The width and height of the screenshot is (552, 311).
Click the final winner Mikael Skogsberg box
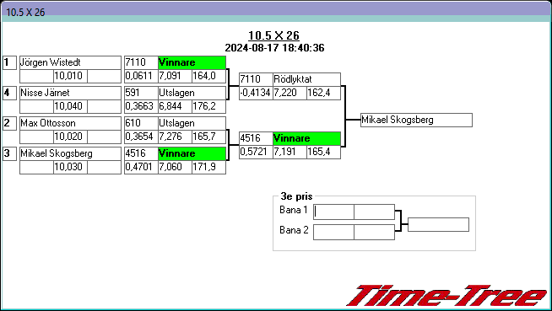[x=416, y=120]
